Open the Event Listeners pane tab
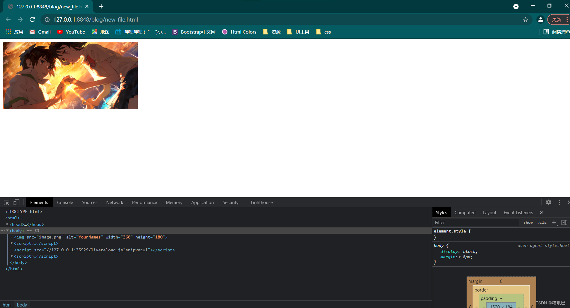 pos(518,212)
